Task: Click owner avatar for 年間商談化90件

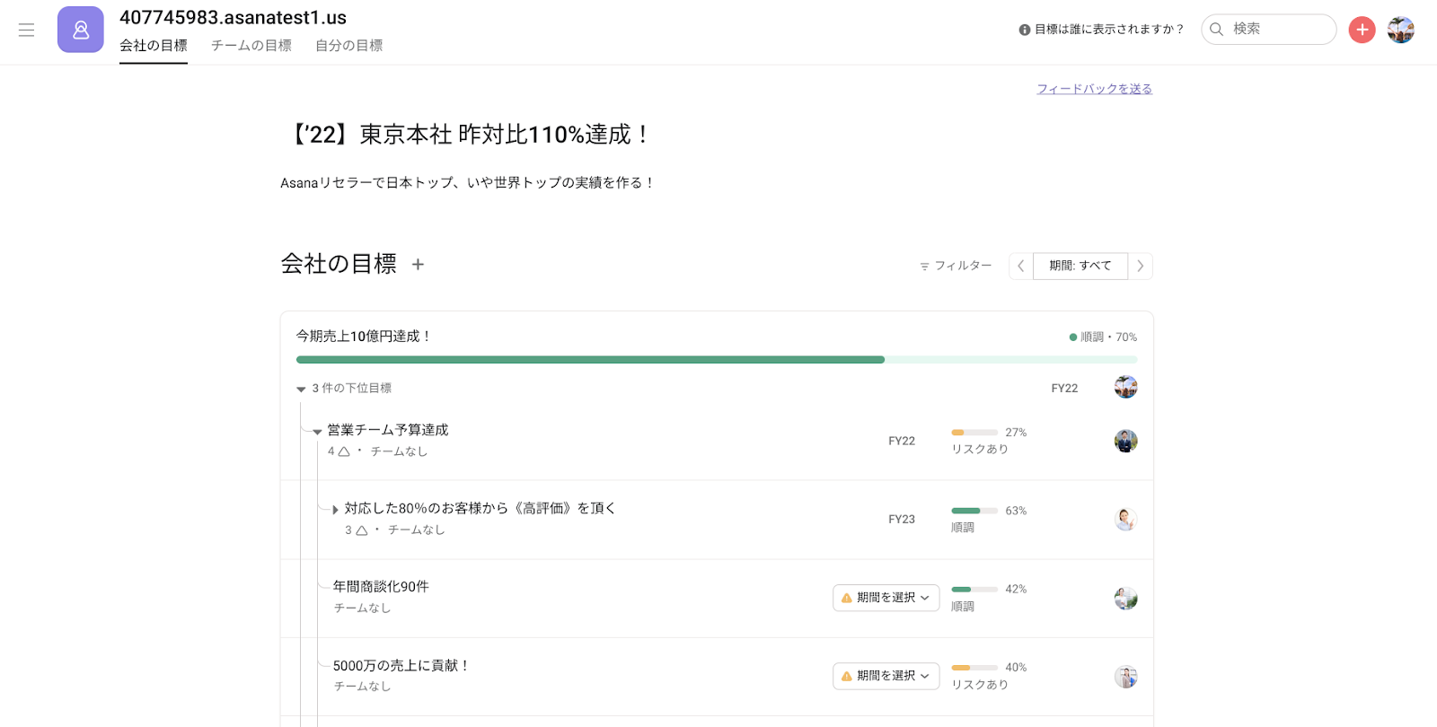Action: (x=1125, y=598)
